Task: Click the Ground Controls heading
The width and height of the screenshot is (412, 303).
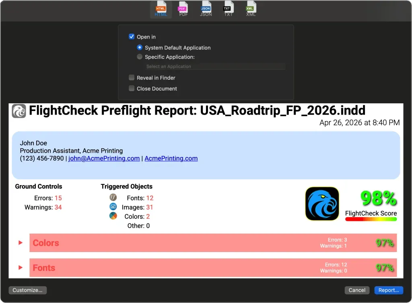Action: [x=39, y=186]
